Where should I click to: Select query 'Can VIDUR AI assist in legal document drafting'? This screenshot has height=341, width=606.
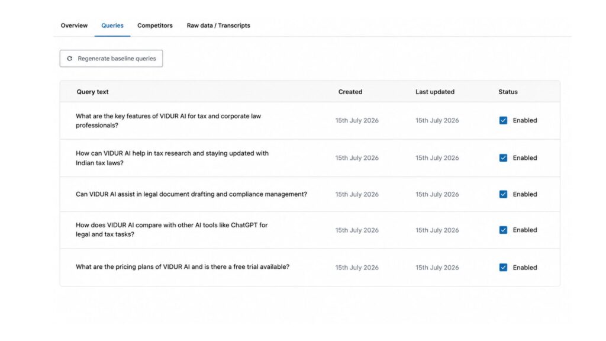(x=191, y=194)
